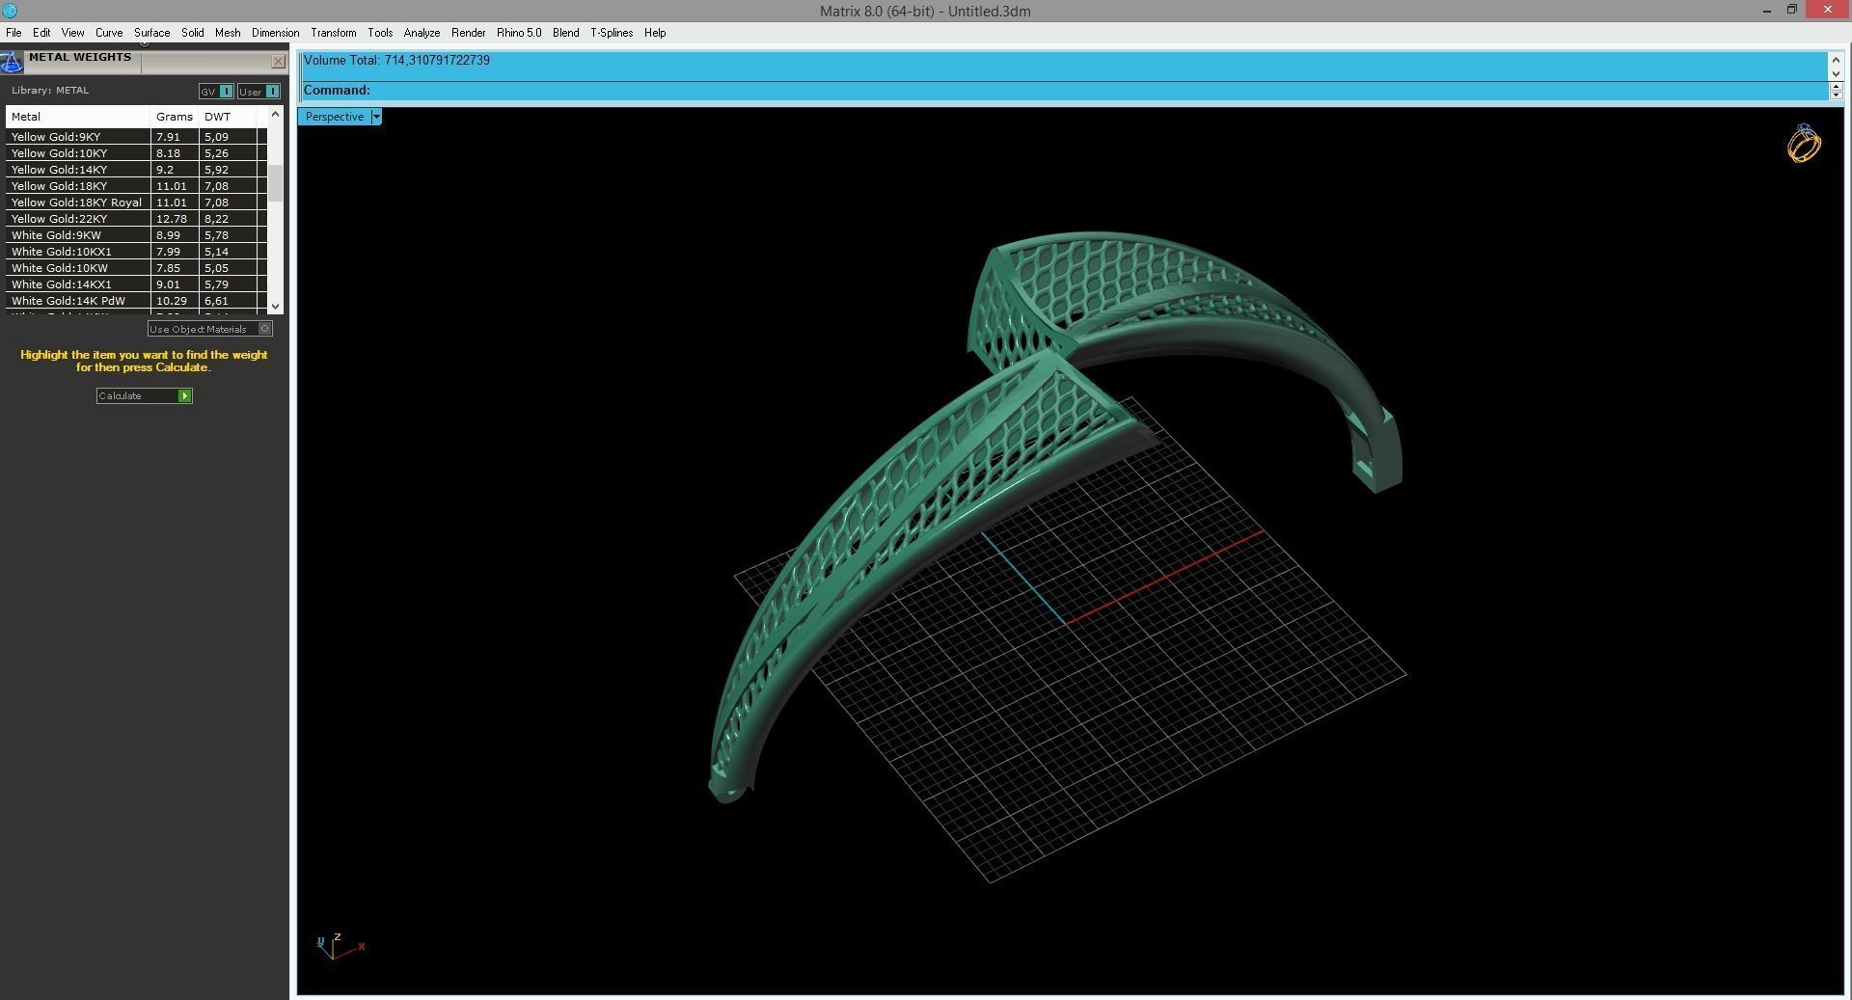
Task: Open the Render menu
Action: (468, 33)
